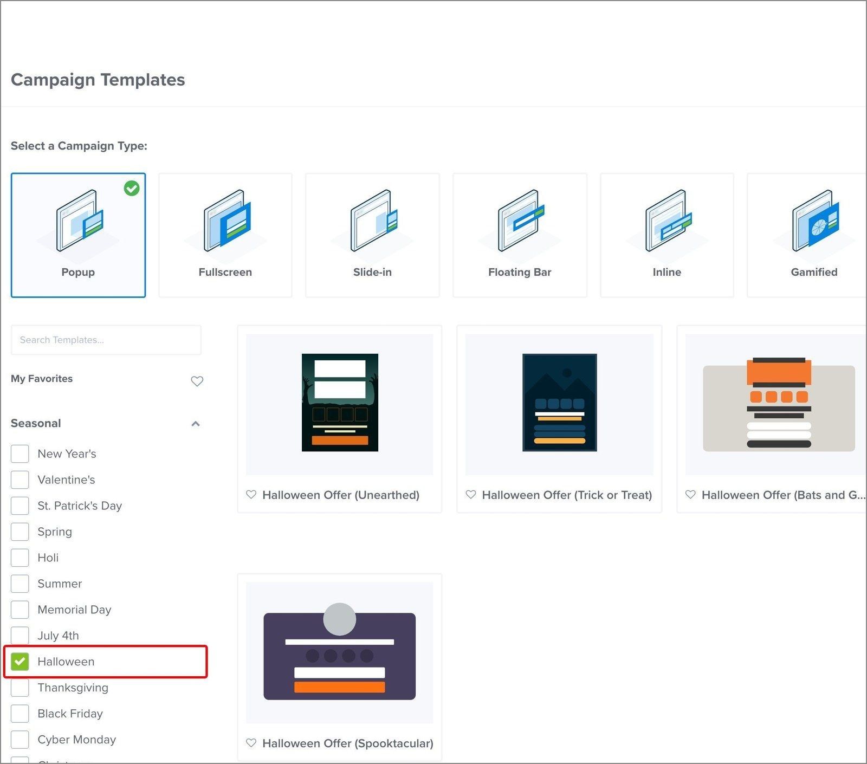Screen dimensions: 867x764
Task: Click the My Favorites label
Action: pyautogui.click(x=42, y=379)
